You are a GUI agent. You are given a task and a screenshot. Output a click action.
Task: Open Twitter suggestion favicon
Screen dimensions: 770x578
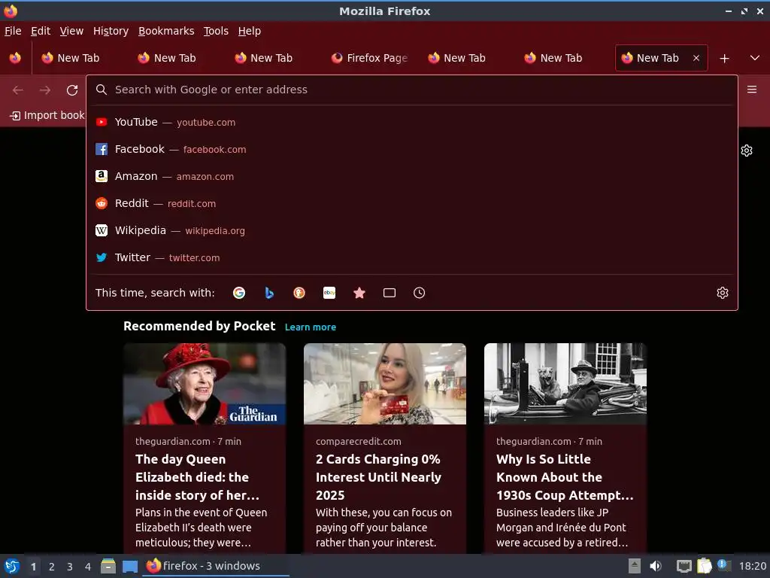coord(102,257)
